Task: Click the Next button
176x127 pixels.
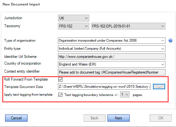Action: [118, 118]
